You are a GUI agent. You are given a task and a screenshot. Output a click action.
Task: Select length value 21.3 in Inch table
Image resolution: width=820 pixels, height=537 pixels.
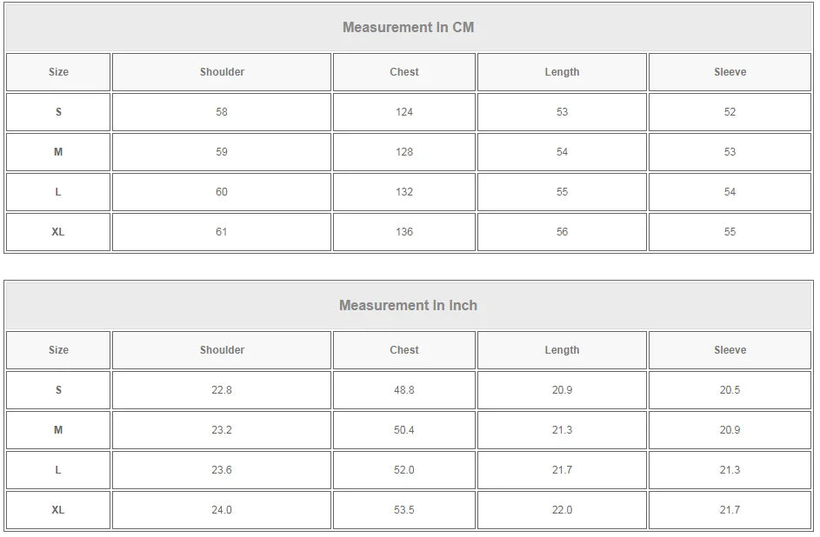coord(563,430)
